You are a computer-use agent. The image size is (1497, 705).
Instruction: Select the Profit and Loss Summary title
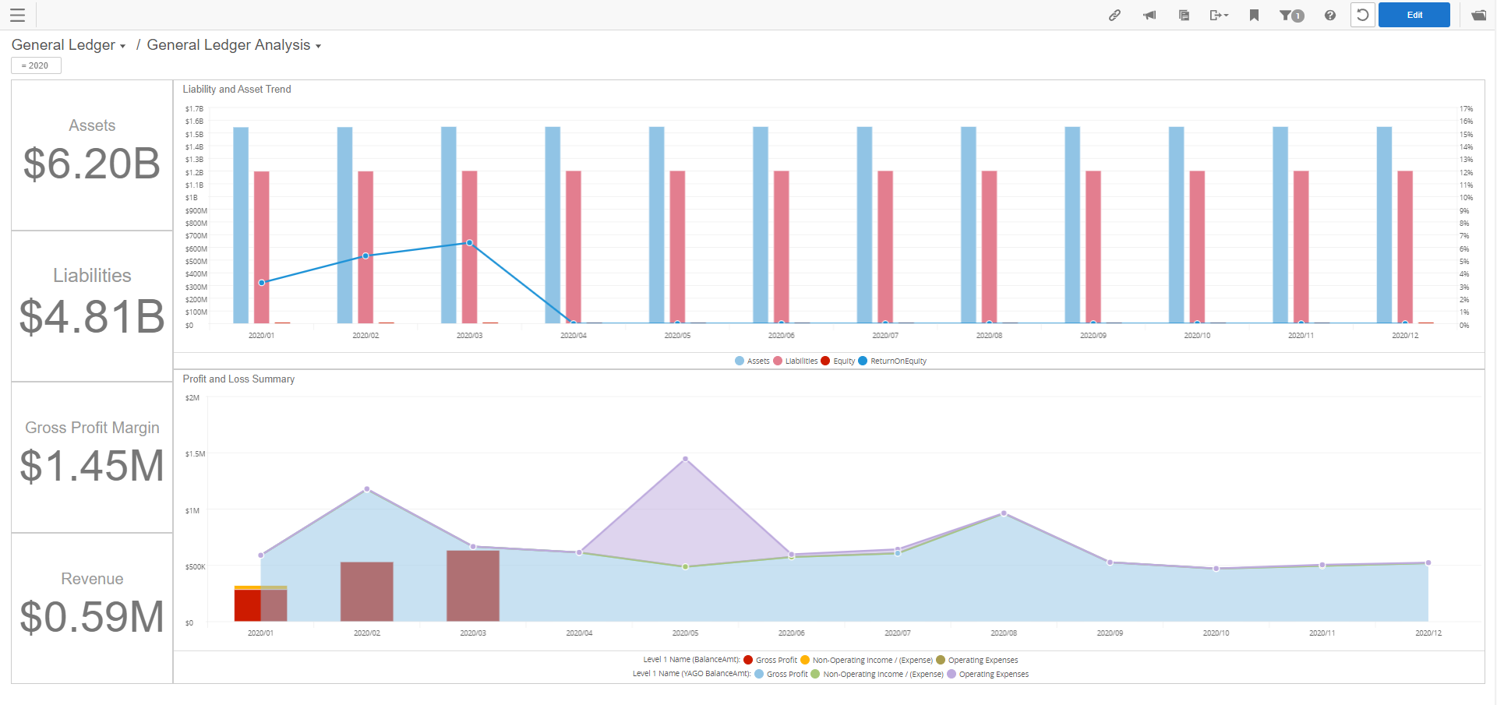point(238,379)
